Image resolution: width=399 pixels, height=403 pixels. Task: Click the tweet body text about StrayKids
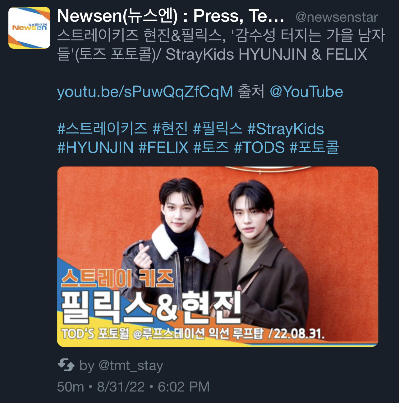tap(221, 45)
